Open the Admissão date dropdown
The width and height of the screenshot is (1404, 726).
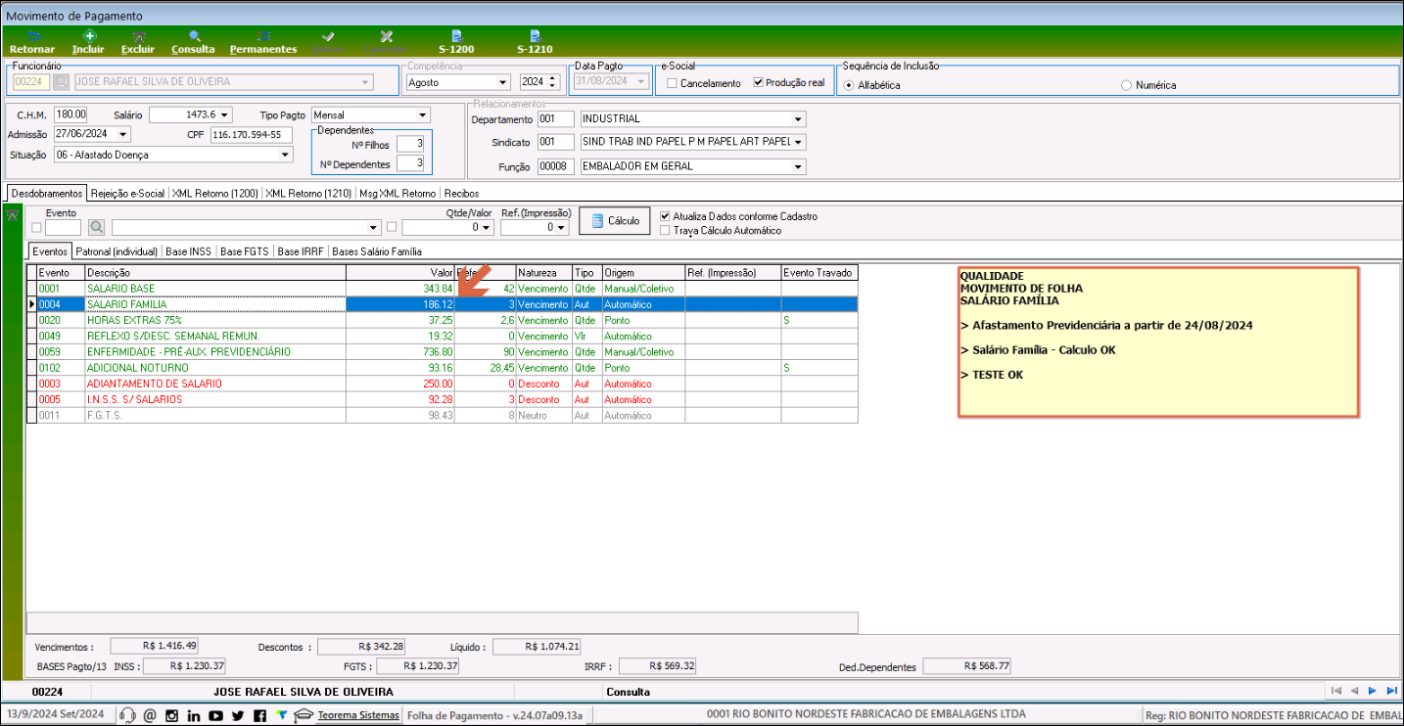click(124, 134)
